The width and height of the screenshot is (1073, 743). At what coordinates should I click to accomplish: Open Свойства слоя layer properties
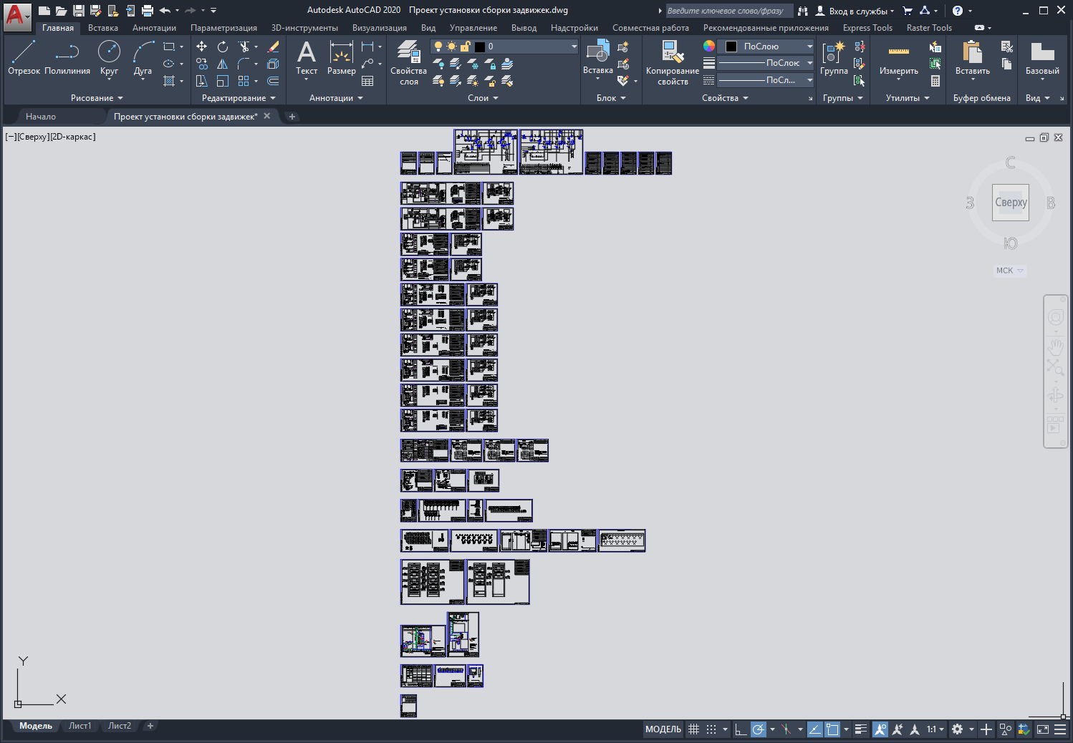click(x=408, y=62)
